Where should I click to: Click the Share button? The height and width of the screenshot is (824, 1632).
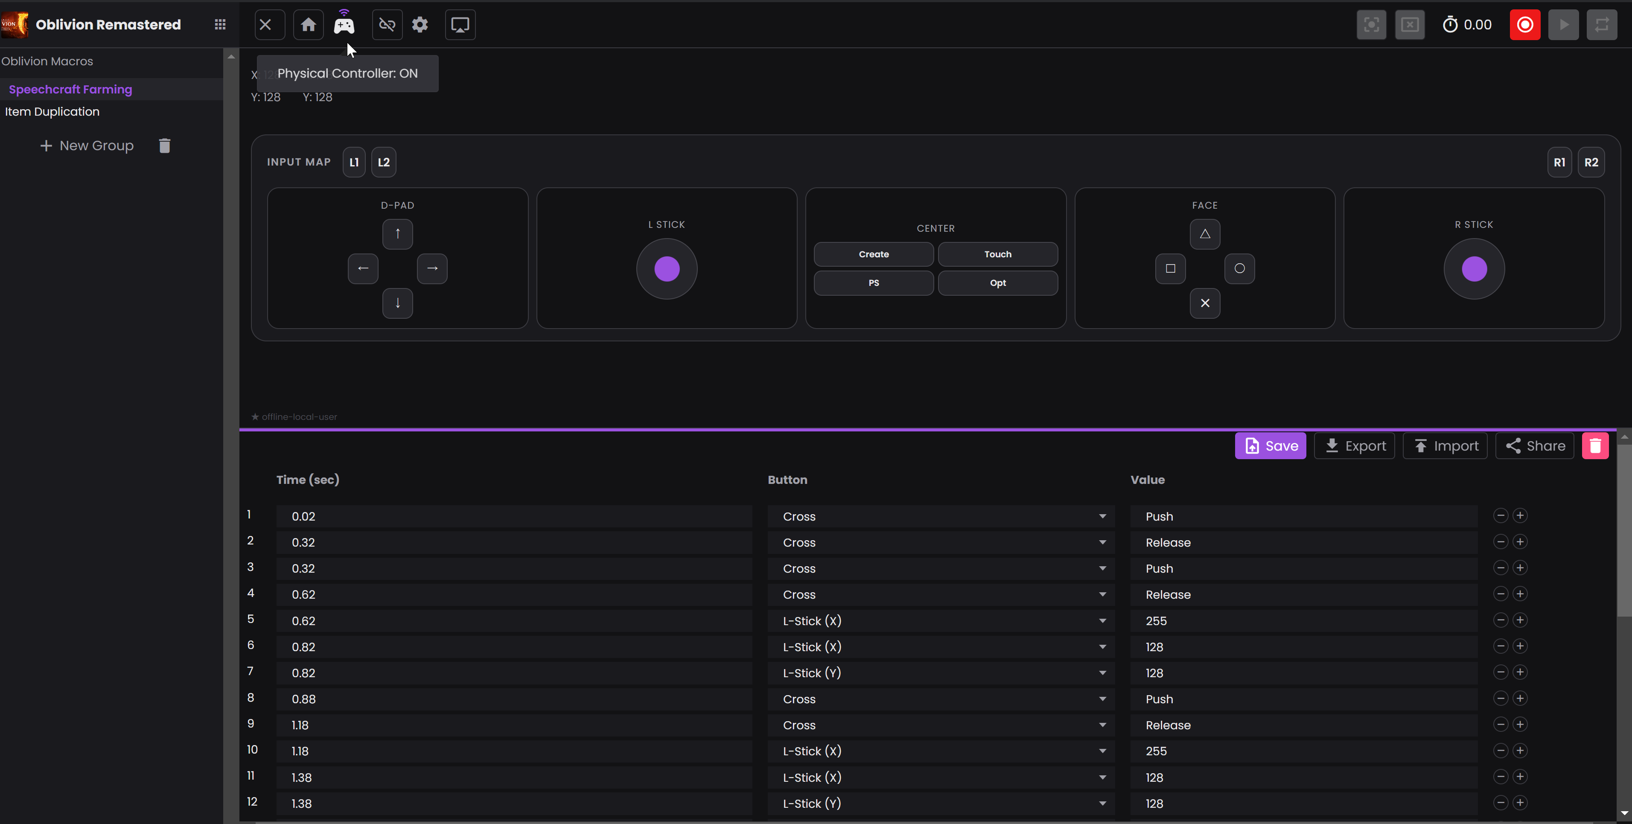point(1534,446)
